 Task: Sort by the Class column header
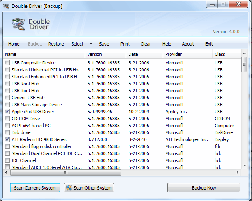coord(227,54)
